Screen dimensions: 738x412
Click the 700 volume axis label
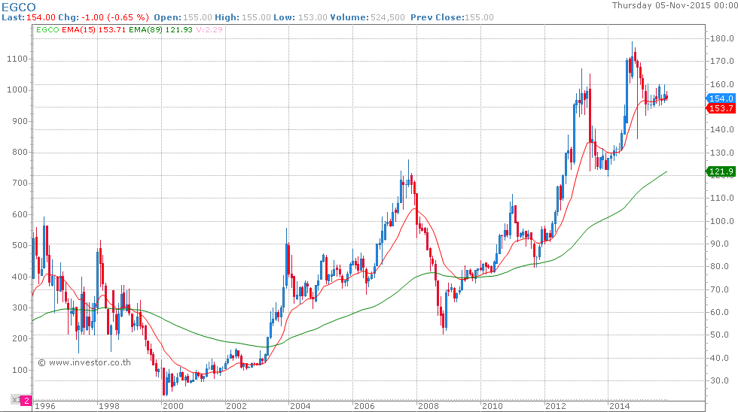[20, 183]
